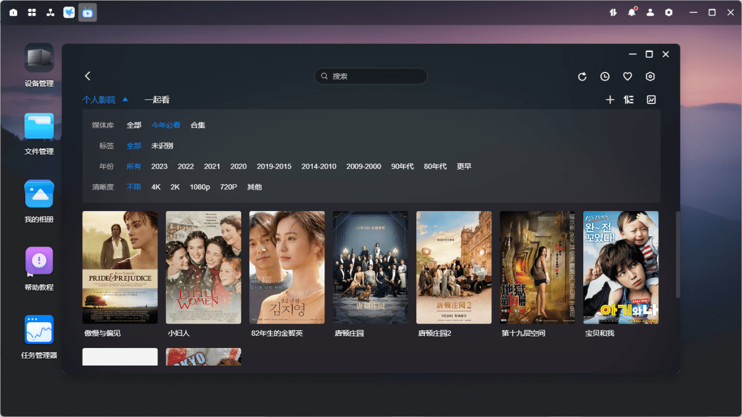Open the 唐顿庄园2 movie poster
The height and width of the screenshot is (417, 742).
[x=454, y=267]
